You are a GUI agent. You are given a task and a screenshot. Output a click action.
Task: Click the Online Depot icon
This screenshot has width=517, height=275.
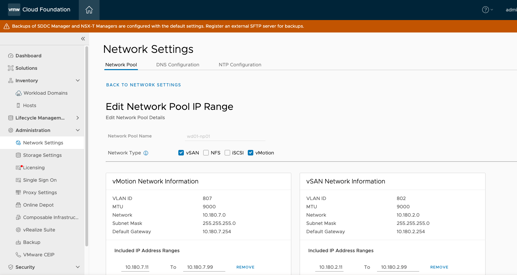coord(18,205)
